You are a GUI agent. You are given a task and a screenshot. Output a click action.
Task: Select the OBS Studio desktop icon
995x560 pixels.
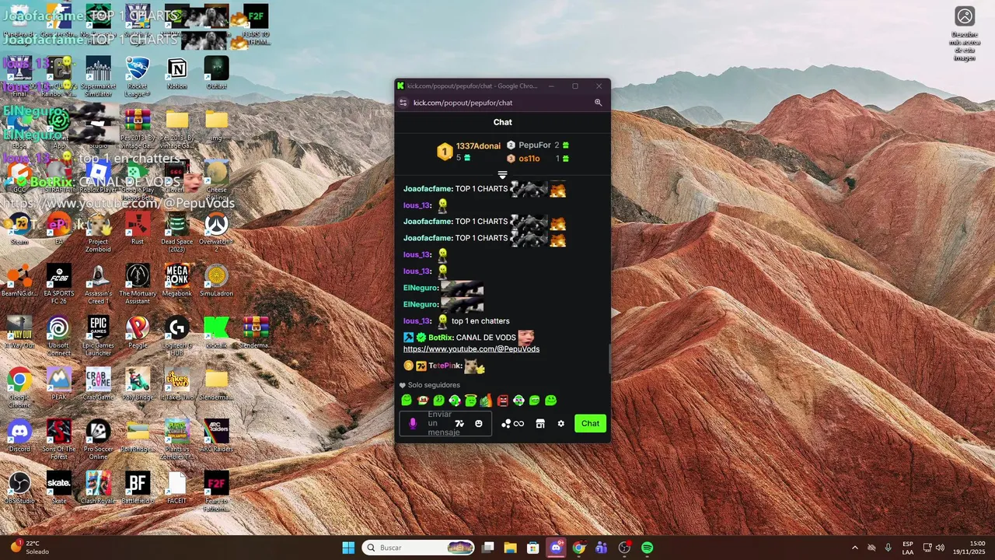(19, 488)
